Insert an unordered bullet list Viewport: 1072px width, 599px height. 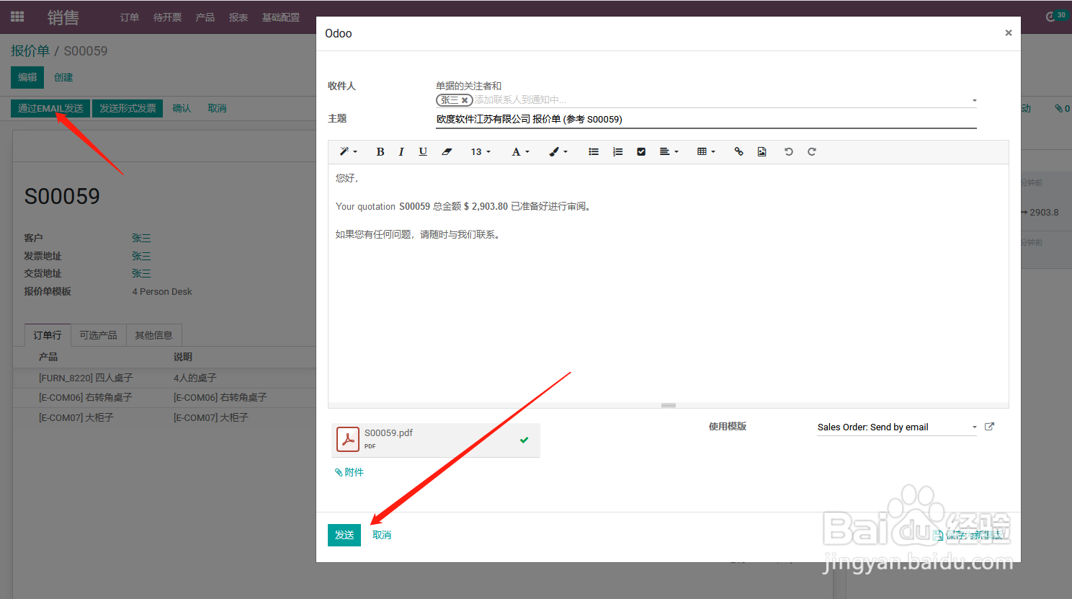(x=594, y=151)
